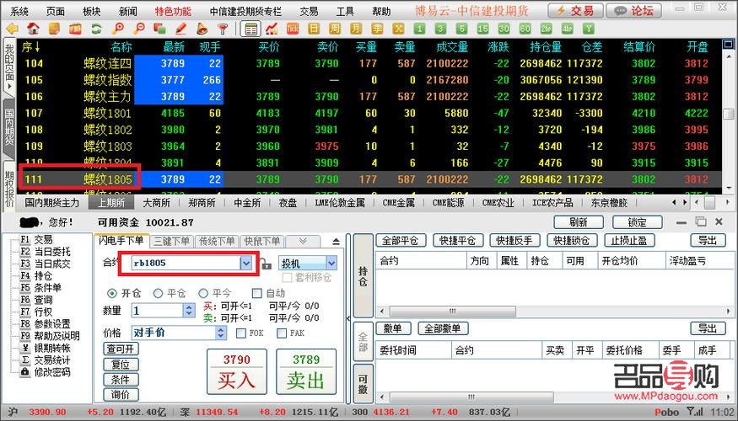Open the 论坛 forum button
Viewport: 738px width, 421px height.
pyautogui.click(x=633, y=11)
